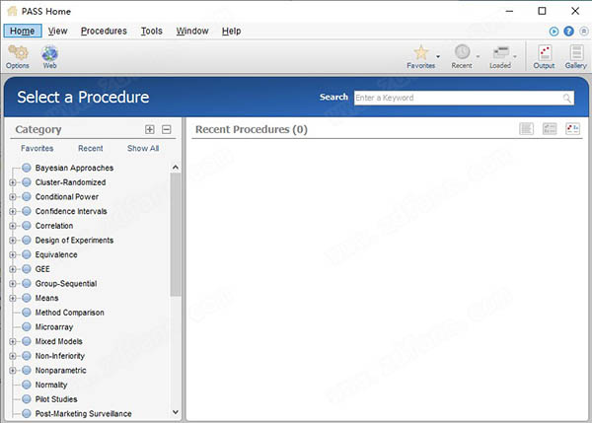Click the category list scroll down arrow
This screenshot has width=592, height=423.
[176, 412]
